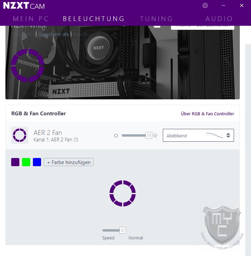Switch to the TUNING tab
251x256 pixels.
(x=156, y=19)
